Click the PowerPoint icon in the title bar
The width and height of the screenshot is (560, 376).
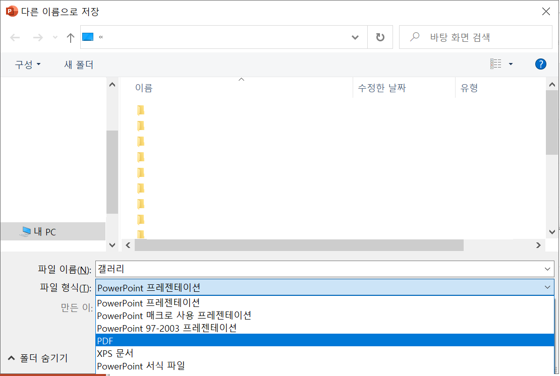(12, 12)
